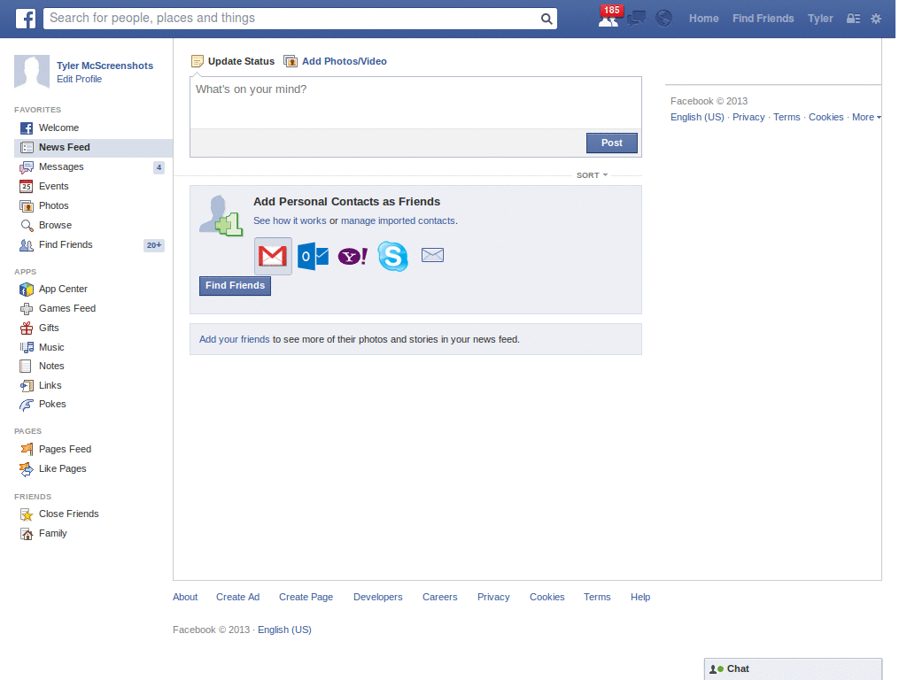Select the Gmail contact import icon
The image size is (907, 680).
click(273, 256)
